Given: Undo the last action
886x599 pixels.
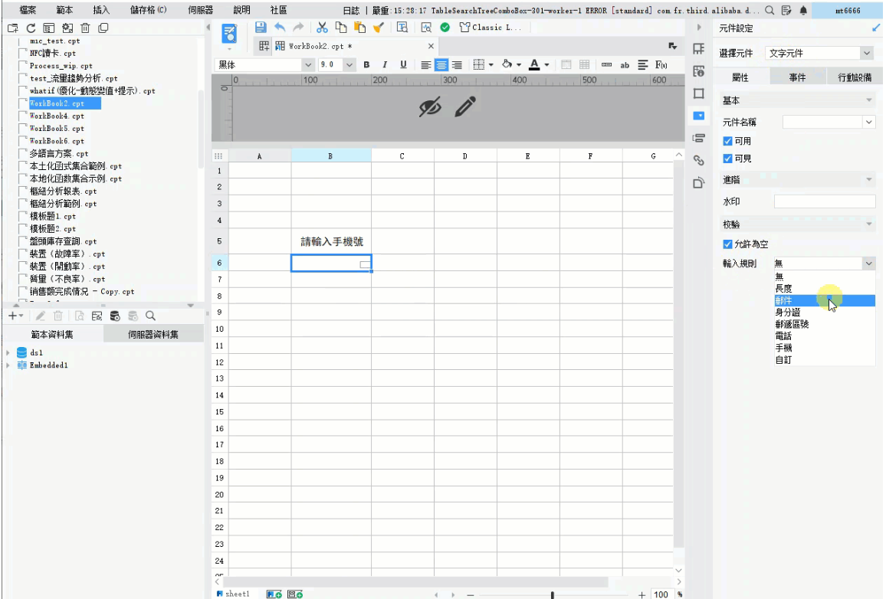Looking at the screenshot, I should click(280, 27).
